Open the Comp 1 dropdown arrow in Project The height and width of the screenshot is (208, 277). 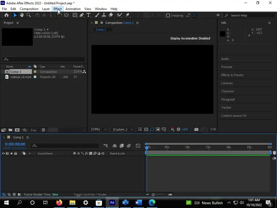[x=48, y=30]
